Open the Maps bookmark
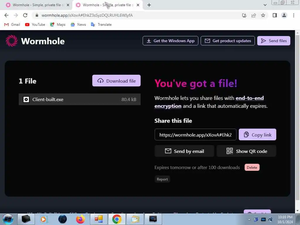 (58, 25)
